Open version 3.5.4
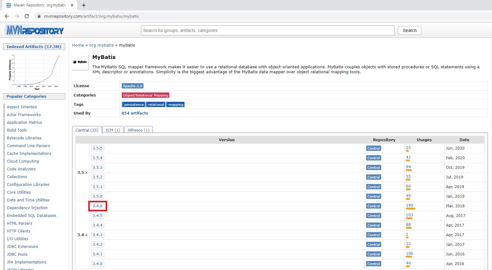The height and width of the screenshot is (270, 492). point(98,158)
